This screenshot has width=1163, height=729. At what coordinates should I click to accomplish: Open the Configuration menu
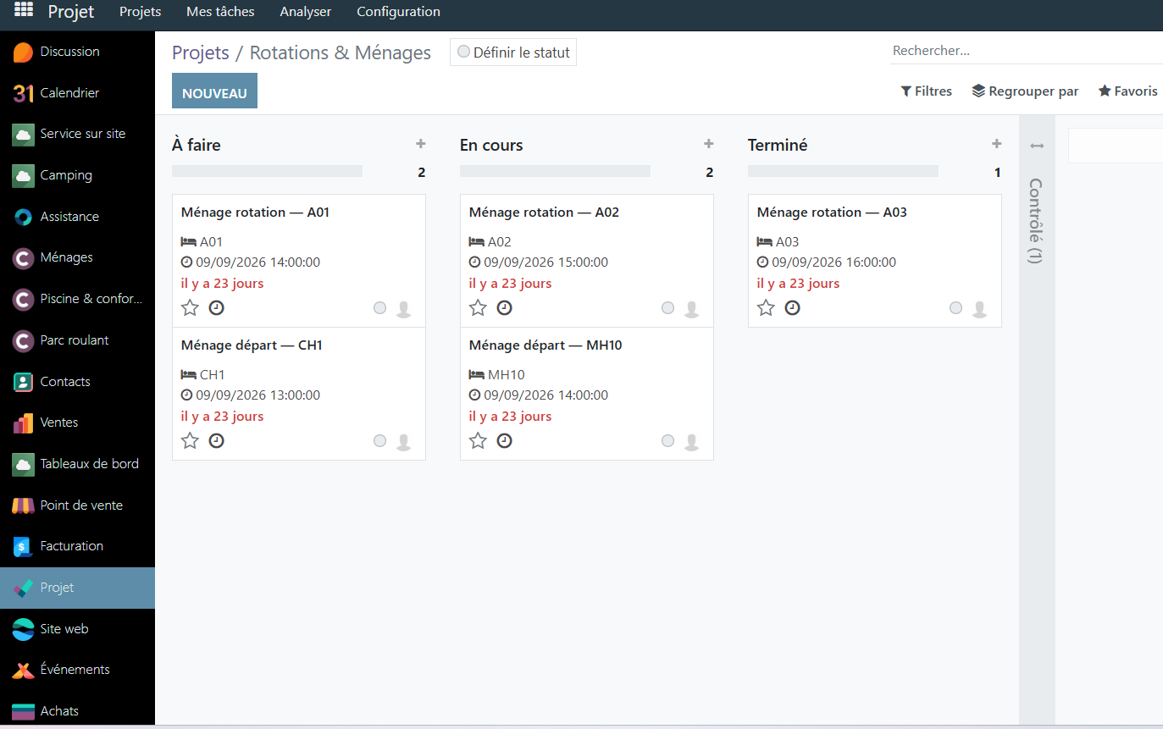tap(398, 12)
